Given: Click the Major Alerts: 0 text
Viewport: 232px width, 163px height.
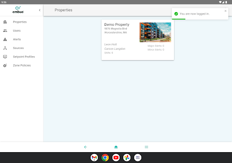Looking at the screenshot, I should pos(156,46).
